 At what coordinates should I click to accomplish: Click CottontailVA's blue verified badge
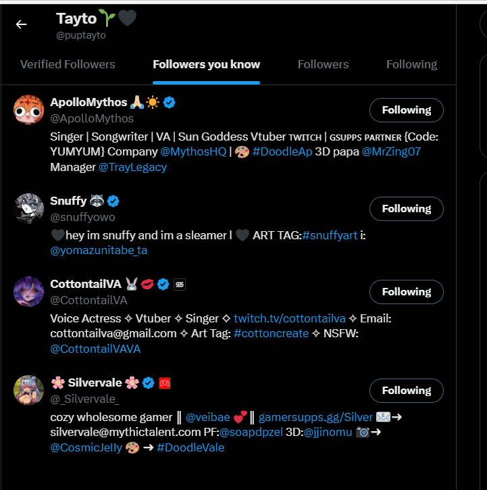click(163, 284)
